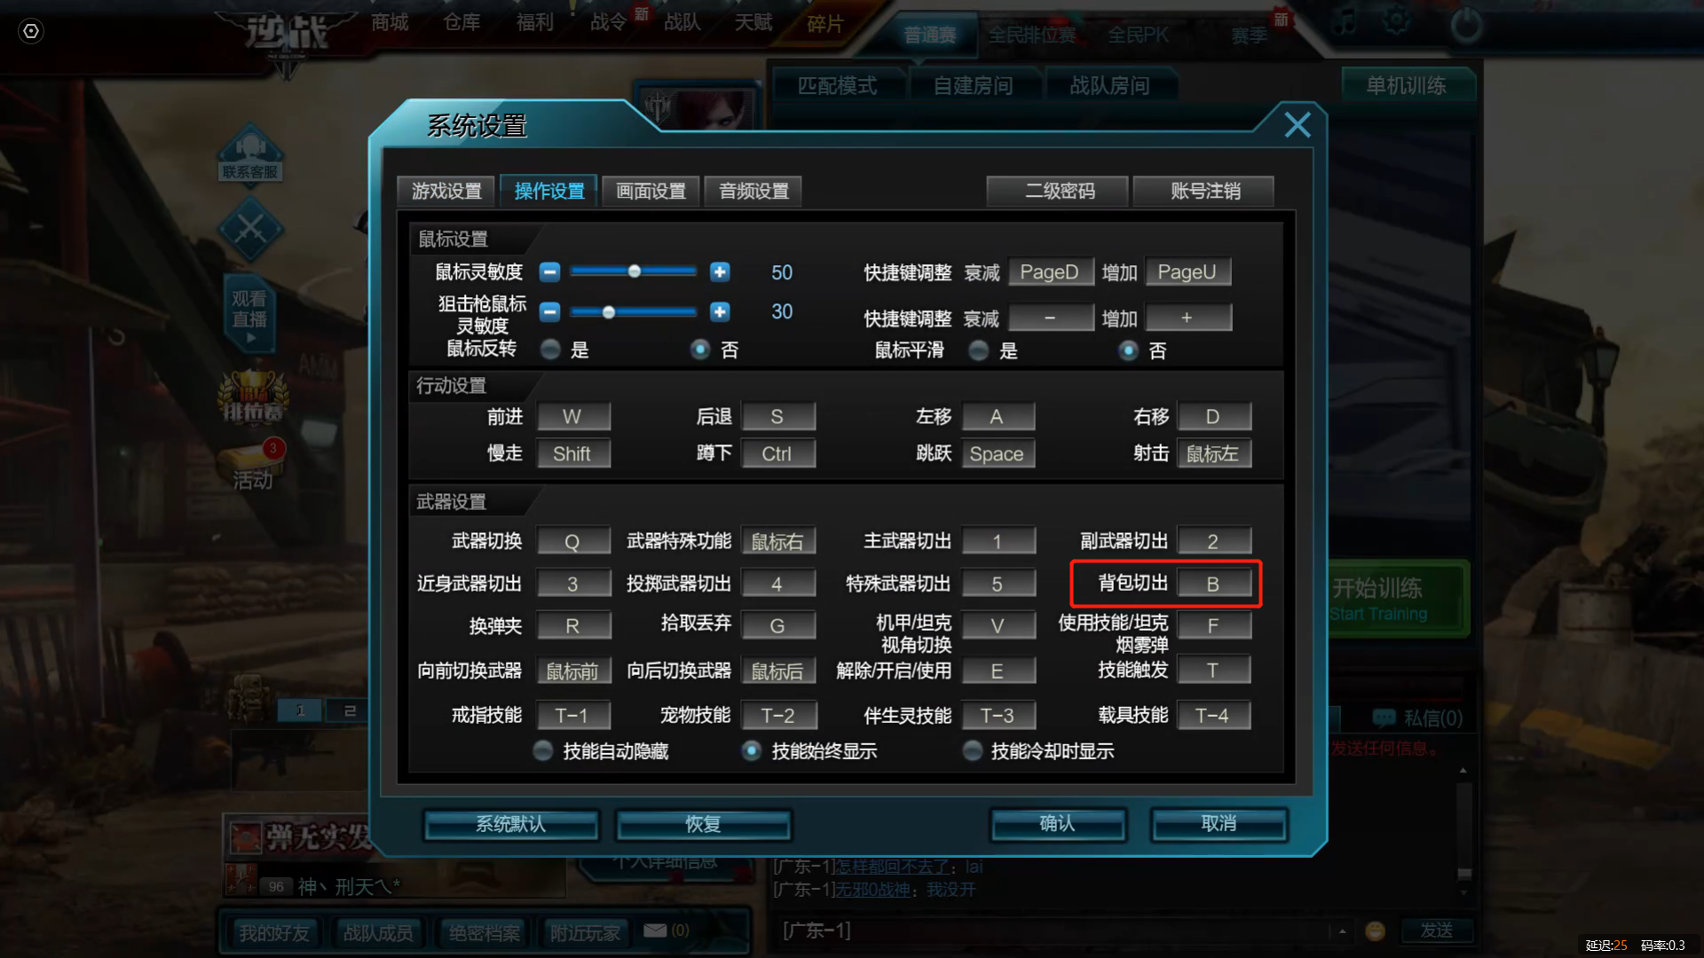Open the mail envelope icon

point(655,930)
